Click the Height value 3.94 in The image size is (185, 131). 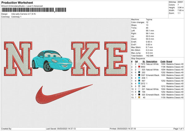180,7
